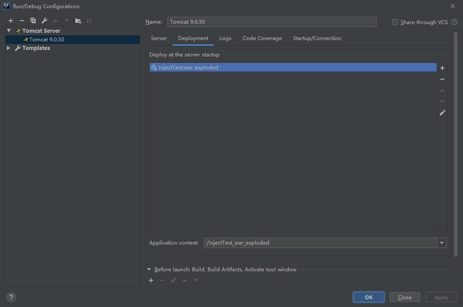This screenshot has height=307, width=463.
Task: Expand the Templates tree node
Action: coord(9,48)
